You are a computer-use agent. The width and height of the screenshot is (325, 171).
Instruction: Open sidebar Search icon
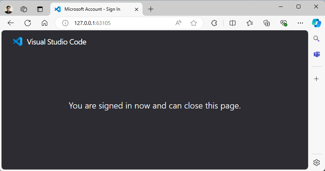[317, 39]
